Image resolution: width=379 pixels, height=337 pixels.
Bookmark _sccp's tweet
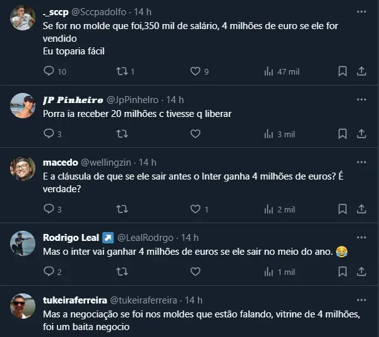(x=342, y=71)
